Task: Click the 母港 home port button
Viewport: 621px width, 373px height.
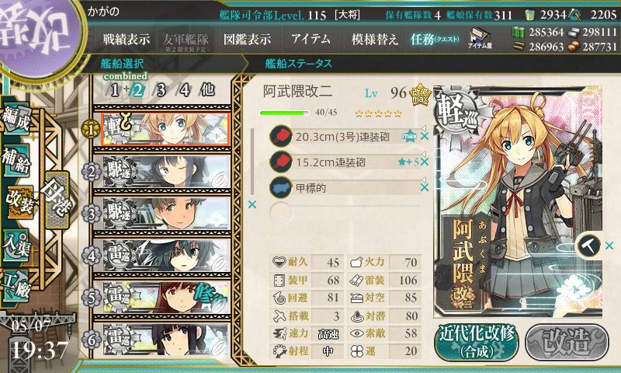Action: (x=58, y=200)
